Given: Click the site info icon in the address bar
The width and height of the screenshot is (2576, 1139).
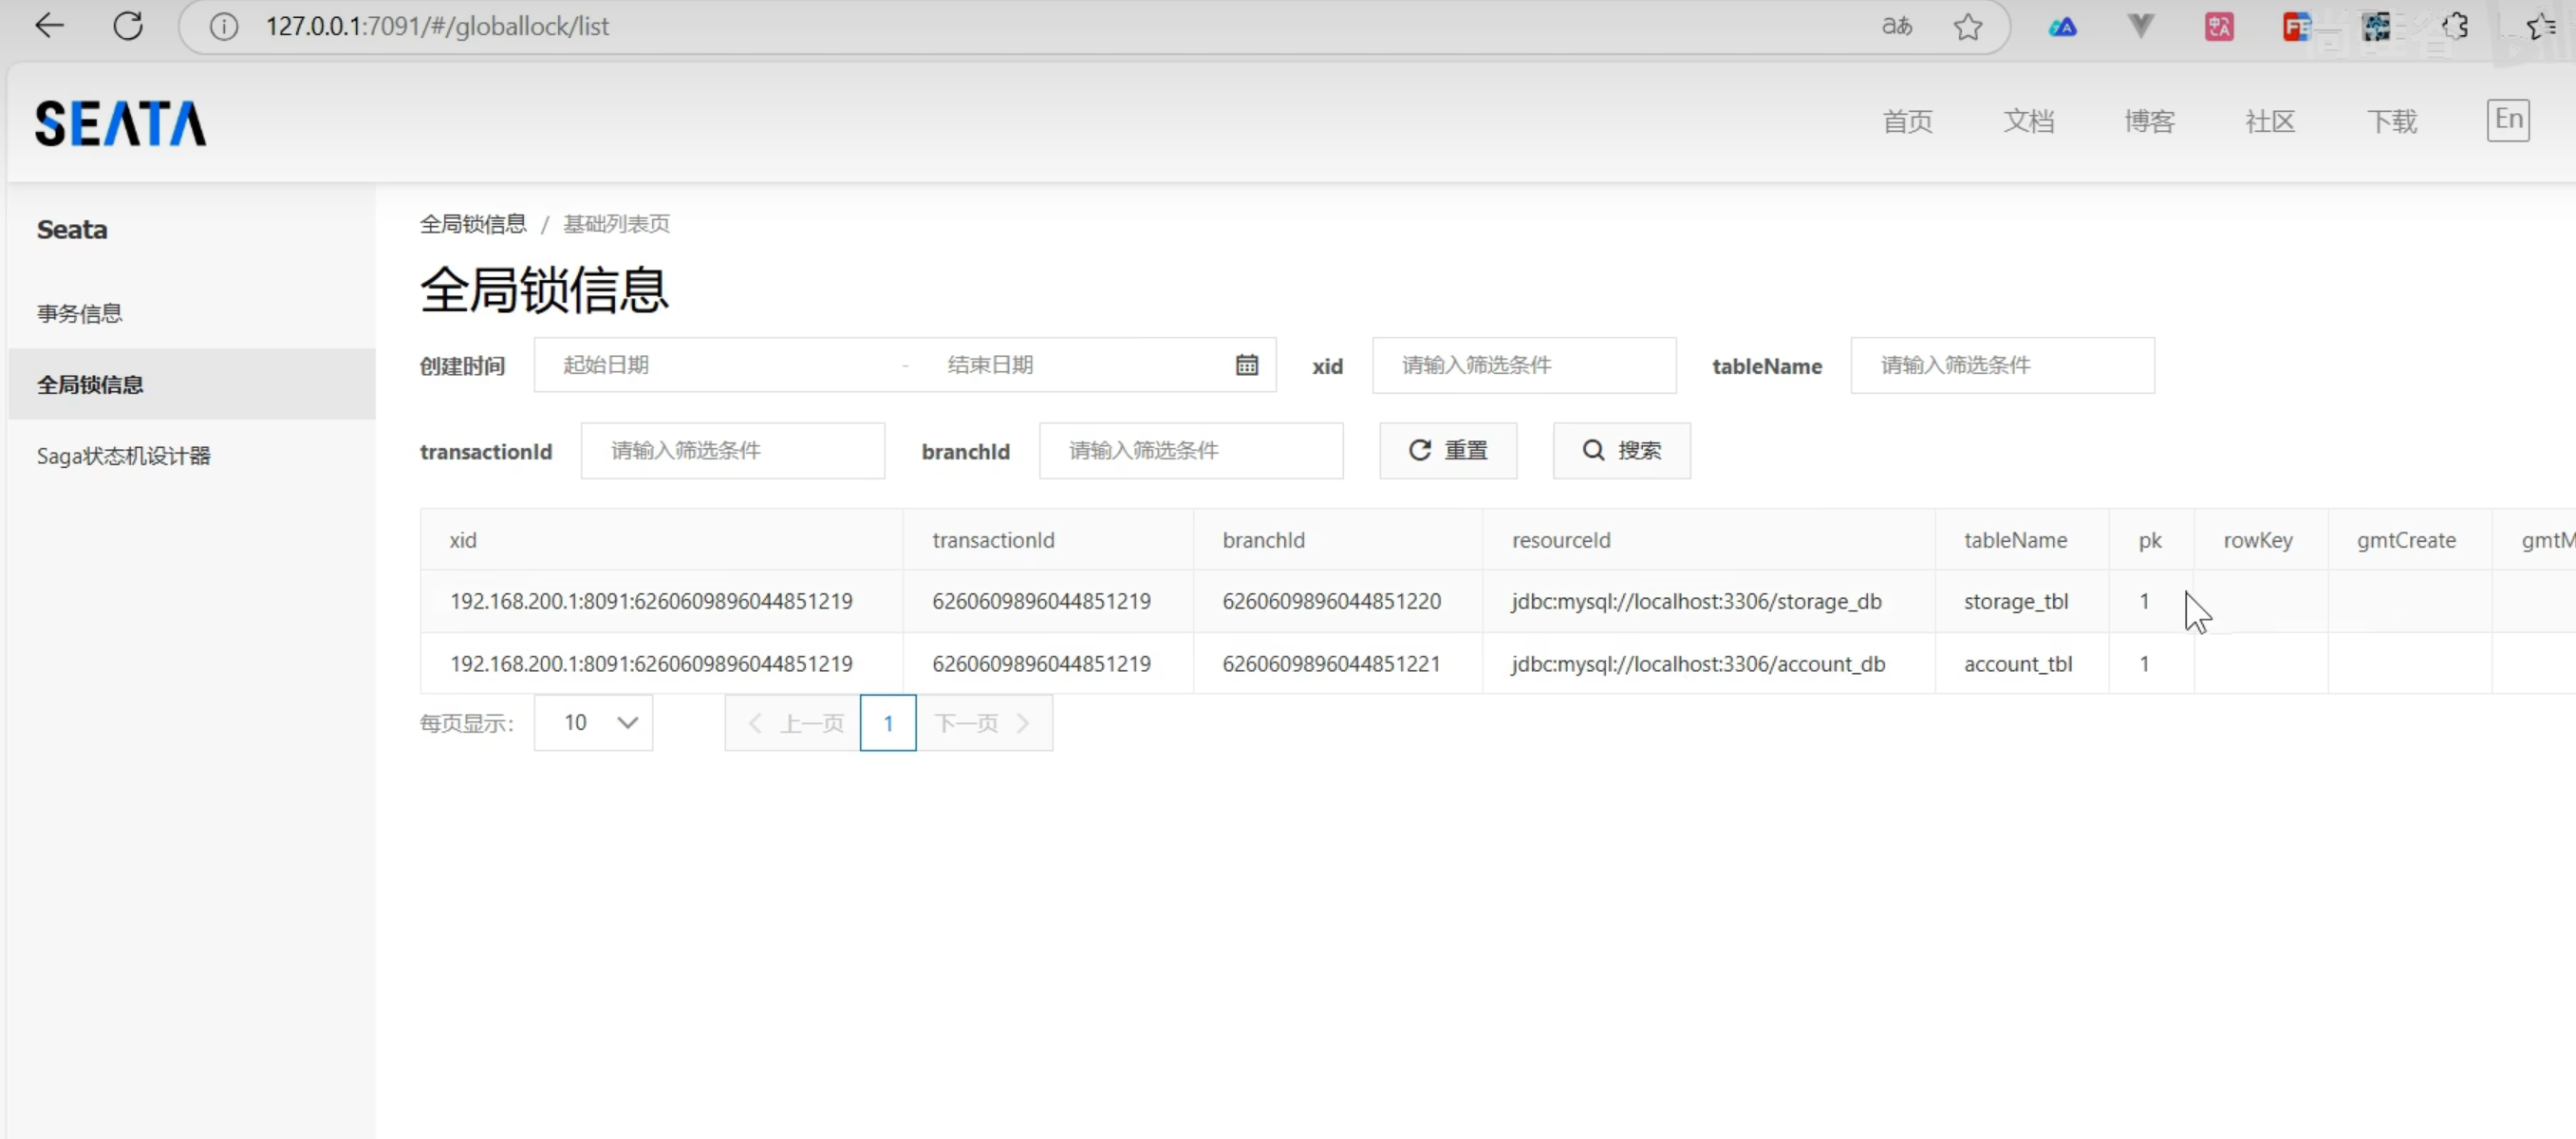Looking at the screenshot, I should point(224,27).
